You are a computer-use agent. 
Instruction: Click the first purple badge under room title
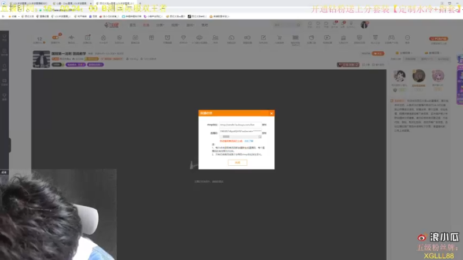[x=76, y=65]
